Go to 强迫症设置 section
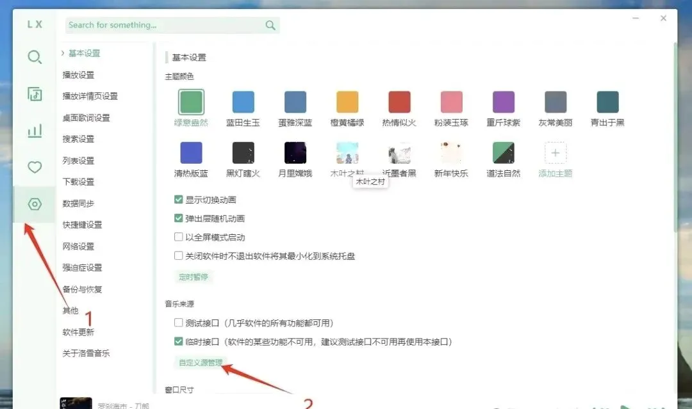The height and width of the screenshot is (409, 692). tap(83, 268)
